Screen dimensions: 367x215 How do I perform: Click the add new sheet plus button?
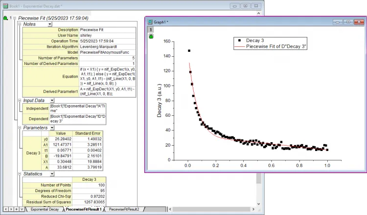[x=16, y=209]
